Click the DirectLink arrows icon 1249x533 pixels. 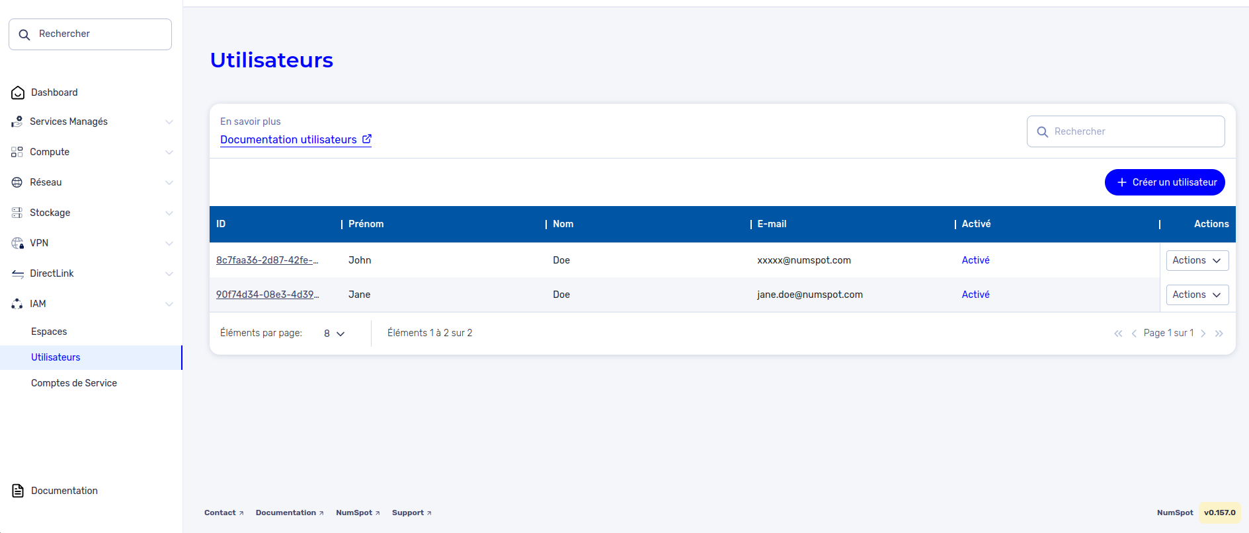pos(17,273)
